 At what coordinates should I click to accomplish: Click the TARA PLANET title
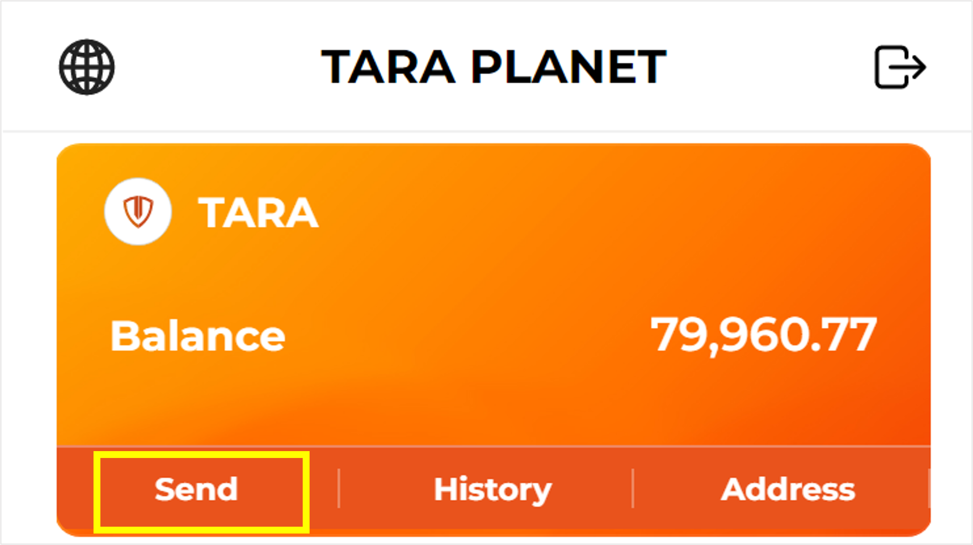point(494,67)
